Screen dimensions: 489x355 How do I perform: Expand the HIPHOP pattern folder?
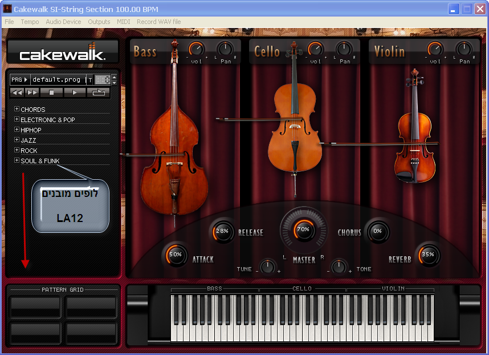[17, 129]
